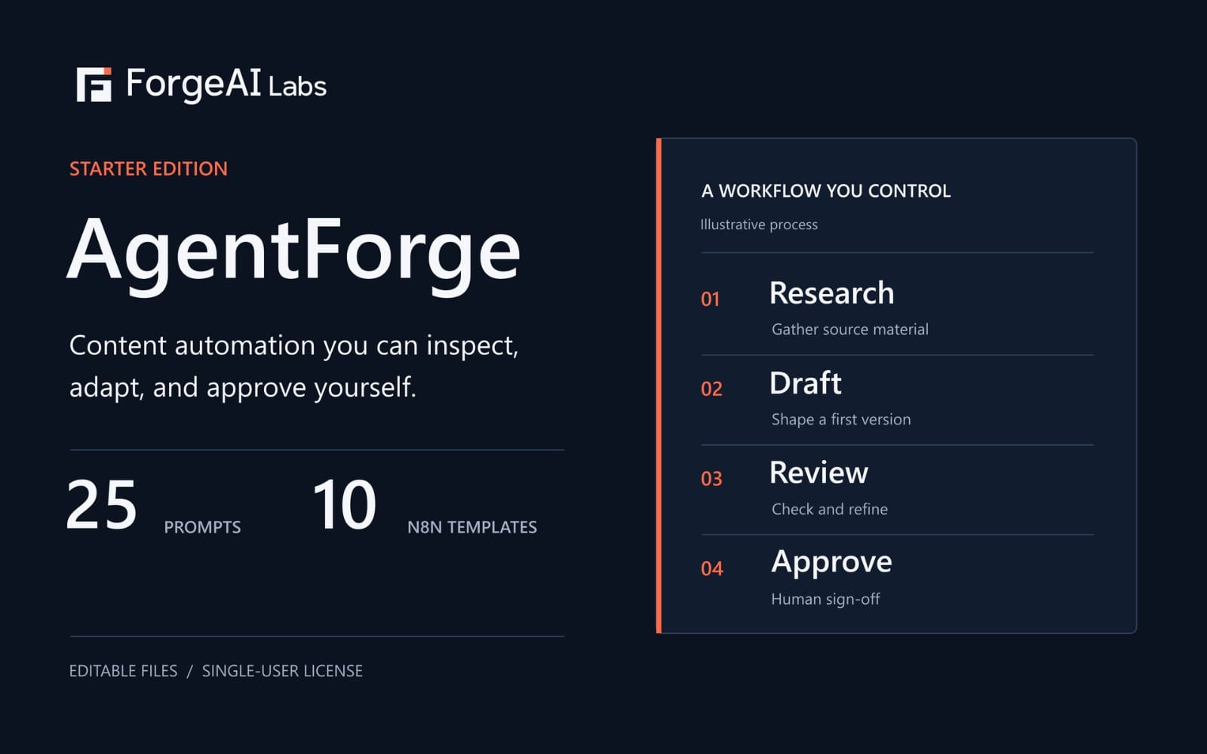Click step number "03"
The width and height of the screenshot is (1207, 754).
[x=711, y=479]
